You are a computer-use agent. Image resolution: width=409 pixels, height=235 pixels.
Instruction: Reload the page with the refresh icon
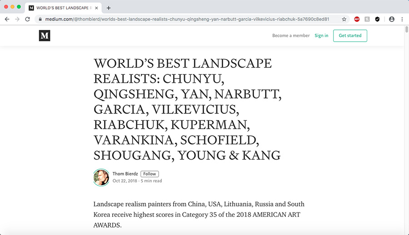[27, 19]
